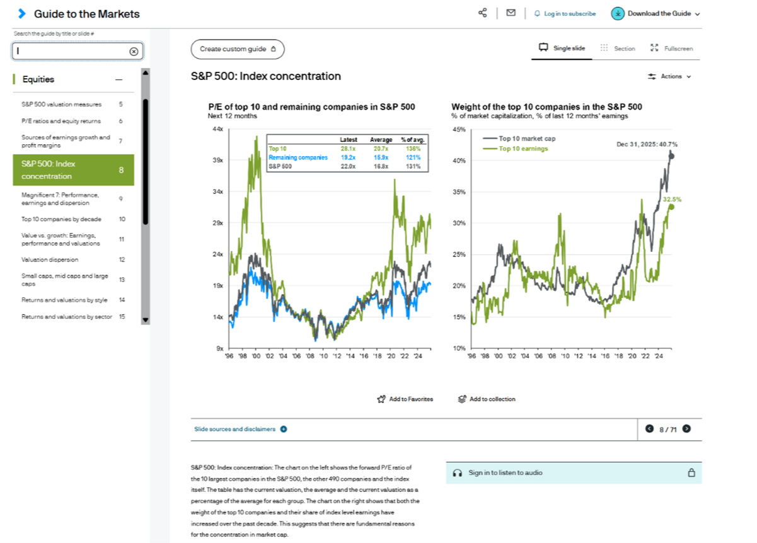Click Create custom guide button
757x543 pixels.
pyautogui.click(x=238, y=49)
